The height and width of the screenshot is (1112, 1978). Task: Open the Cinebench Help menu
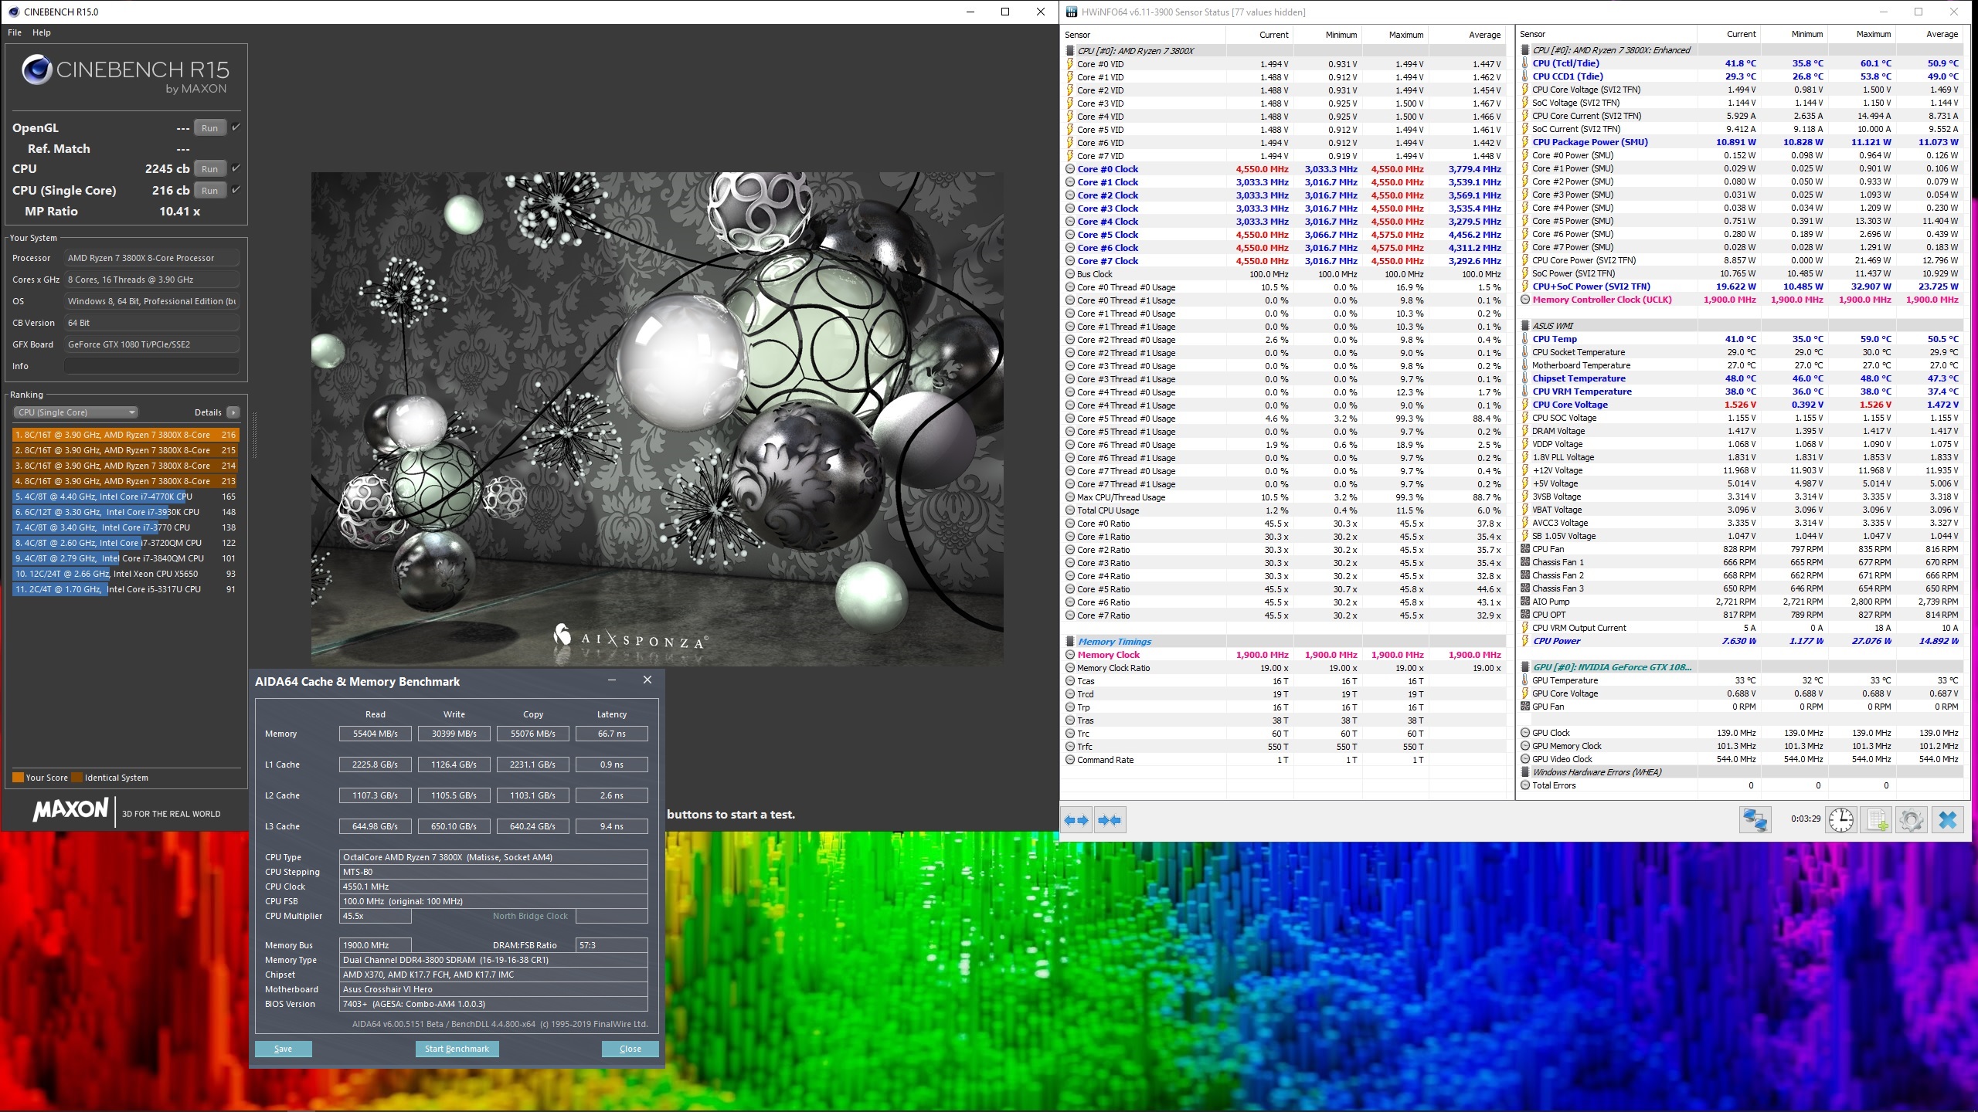(42, 32)
